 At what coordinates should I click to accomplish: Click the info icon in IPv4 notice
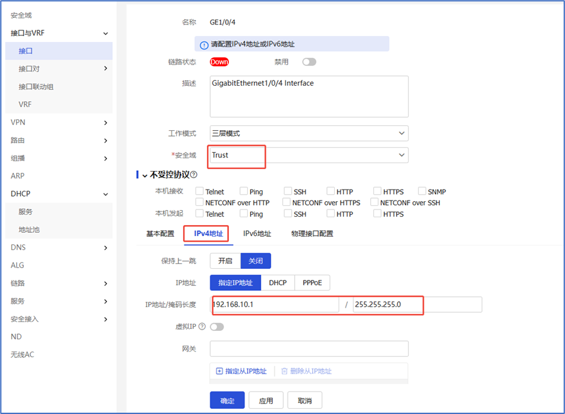tap(204, 45)
